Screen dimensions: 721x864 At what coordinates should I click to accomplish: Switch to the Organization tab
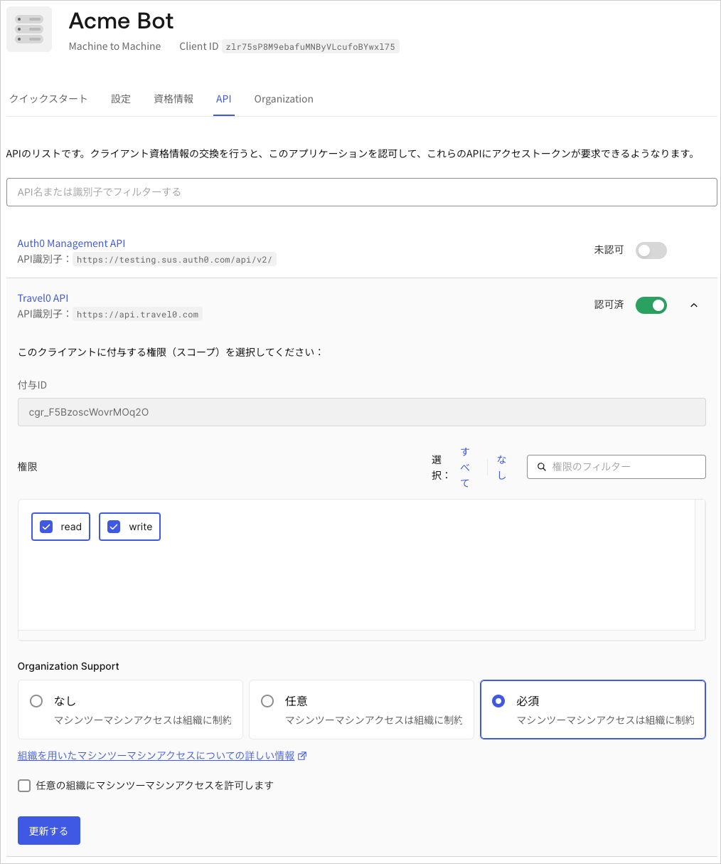pyautogui.click(x=284, y=99)
